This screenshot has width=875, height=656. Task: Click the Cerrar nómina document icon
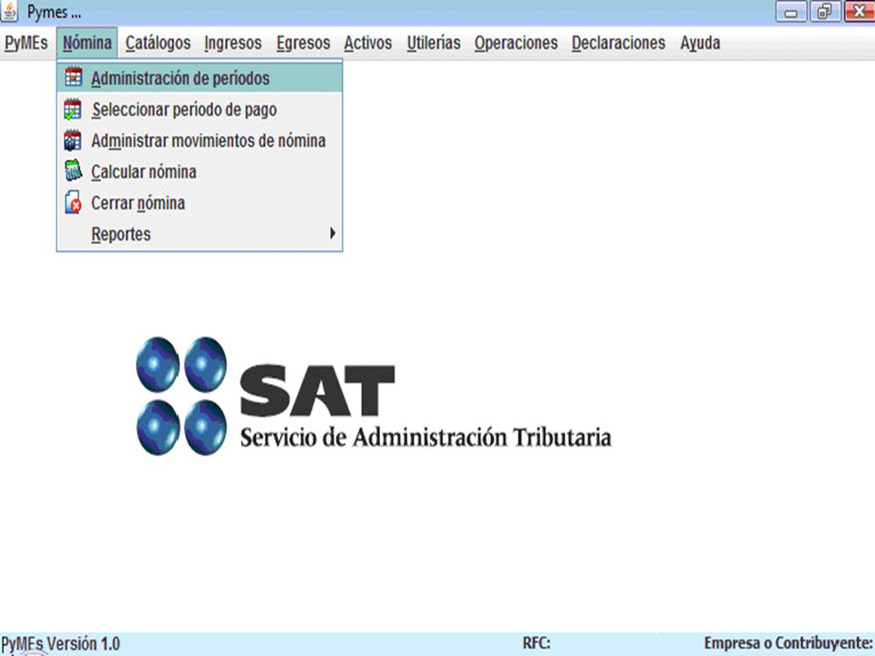[73, 202]
